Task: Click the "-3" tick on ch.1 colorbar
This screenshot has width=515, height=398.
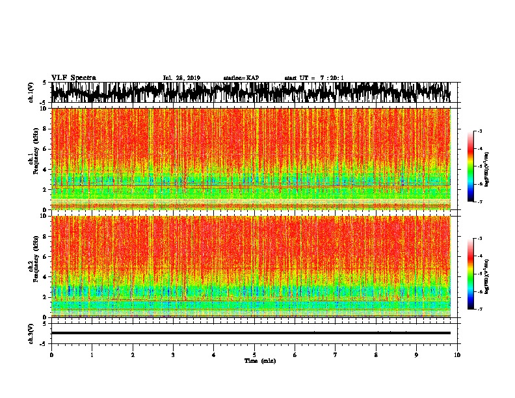Action: (x=480, y=131)
